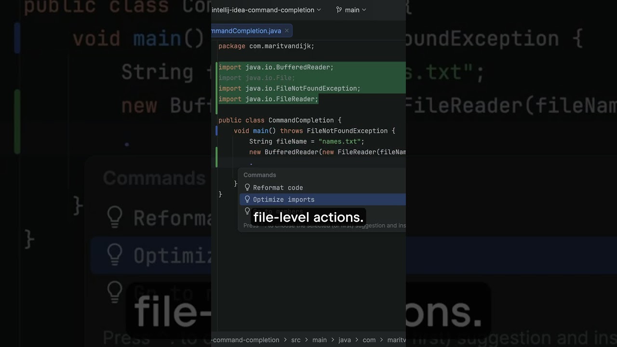Click the lightbulb icon beside Optimize imports
This screenshot has height=347, width=617.
[x=247, y=199]
